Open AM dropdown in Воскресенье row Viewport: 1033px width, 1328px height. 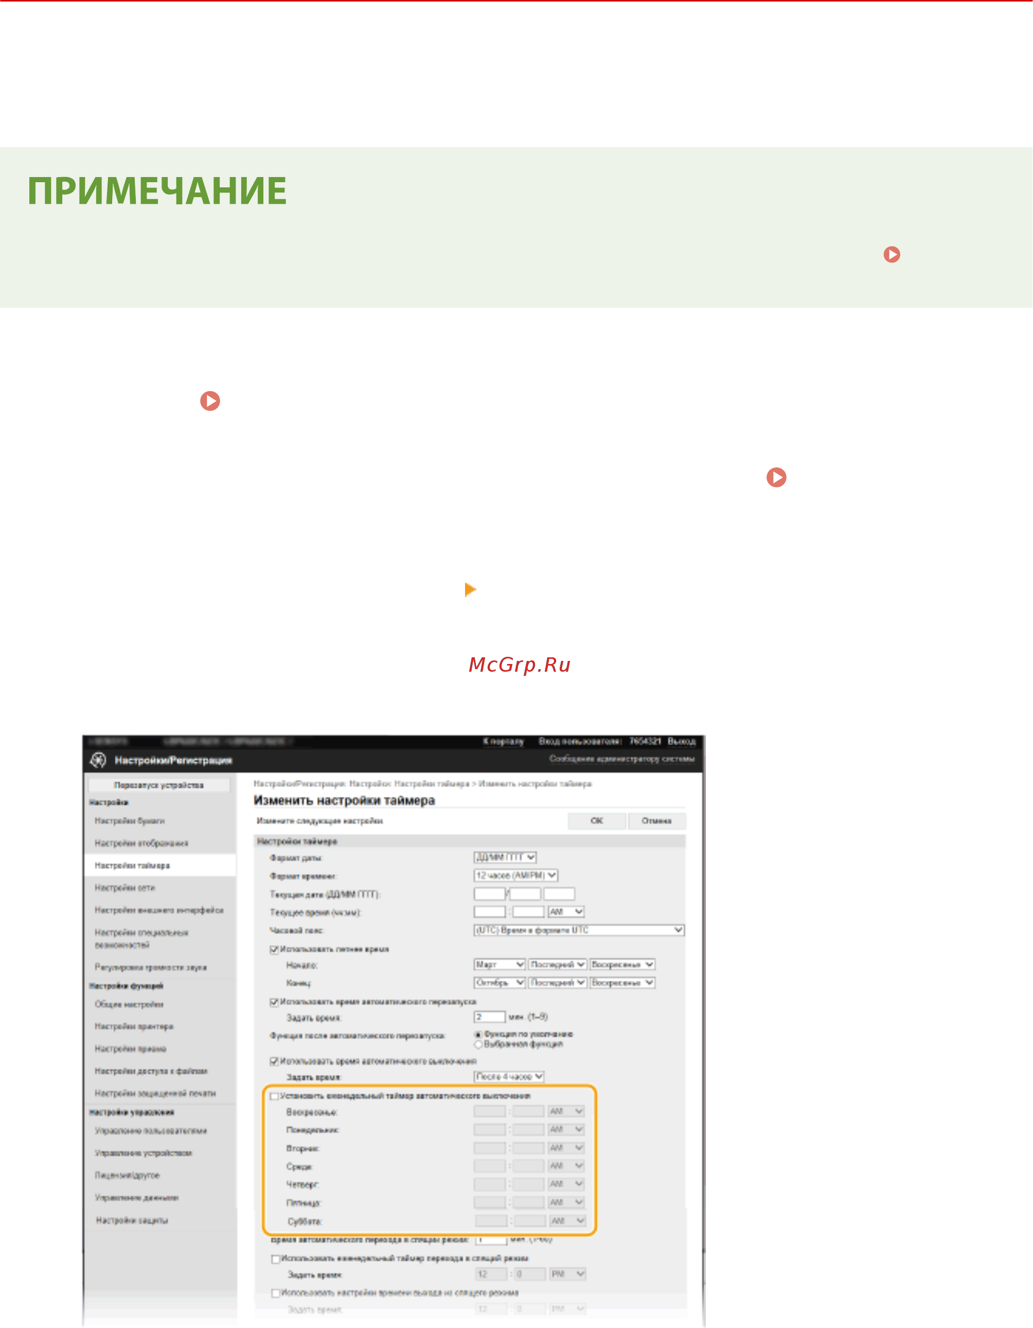(x=566, y=1111)
